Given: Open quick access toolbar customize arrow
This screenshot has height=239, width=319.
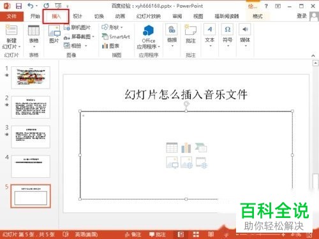Looking at the screenshot, I should (68, 6).
